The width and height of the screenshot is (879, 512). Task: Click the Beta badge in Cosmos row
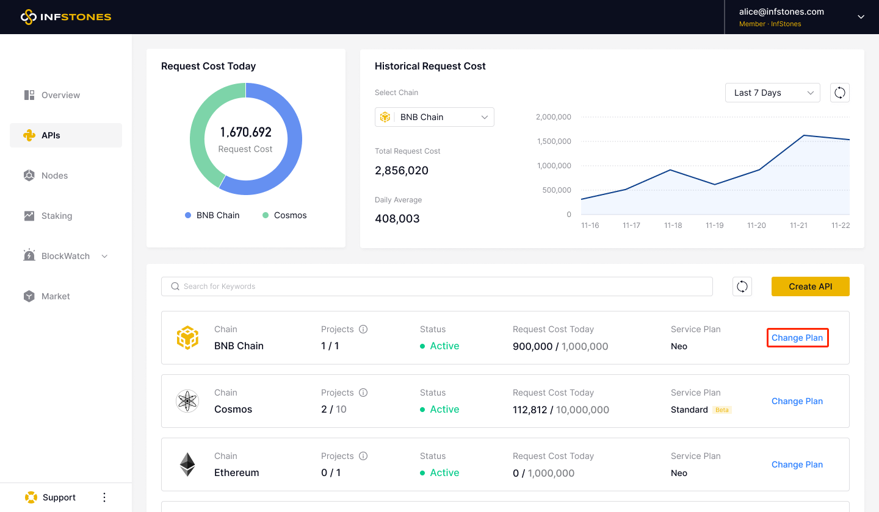click(722, 410)
